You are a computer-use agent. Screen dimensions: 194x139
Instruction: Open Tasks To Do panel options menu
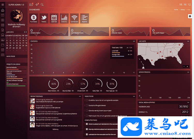[134, 96]
